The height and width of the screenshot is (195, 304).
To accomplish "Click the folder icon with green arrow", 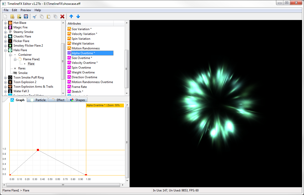I will (x=19, y=17).
